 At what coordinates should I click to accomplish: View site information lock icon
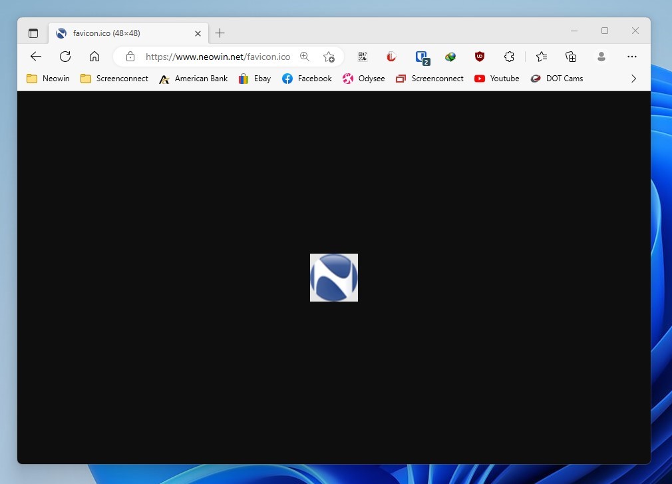coord(130,57)
